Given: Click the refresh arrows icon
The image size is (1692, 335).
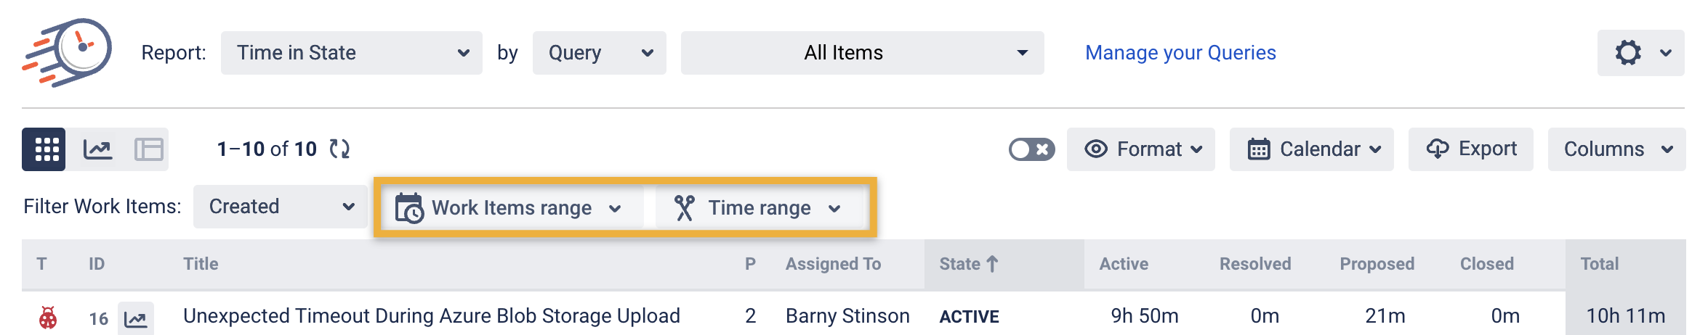Looking at the screenshot, I should tap(339, 149).
